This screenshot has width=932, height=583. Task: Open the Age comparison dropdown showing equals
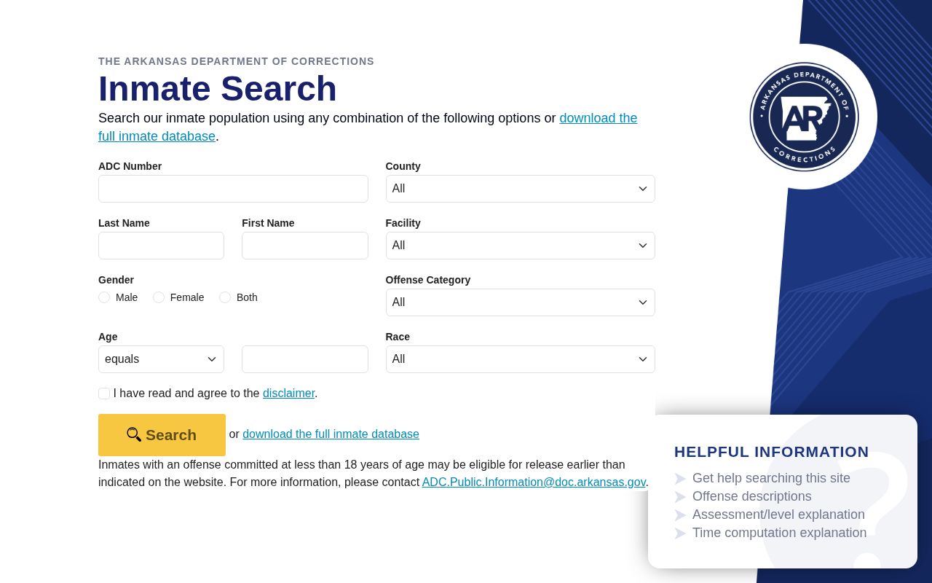[x=161, y=359]
